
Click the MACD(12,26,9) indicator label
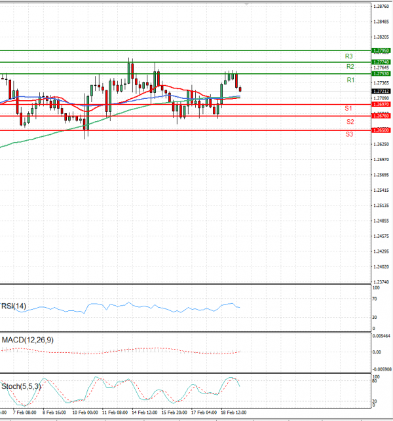point(28,340)
